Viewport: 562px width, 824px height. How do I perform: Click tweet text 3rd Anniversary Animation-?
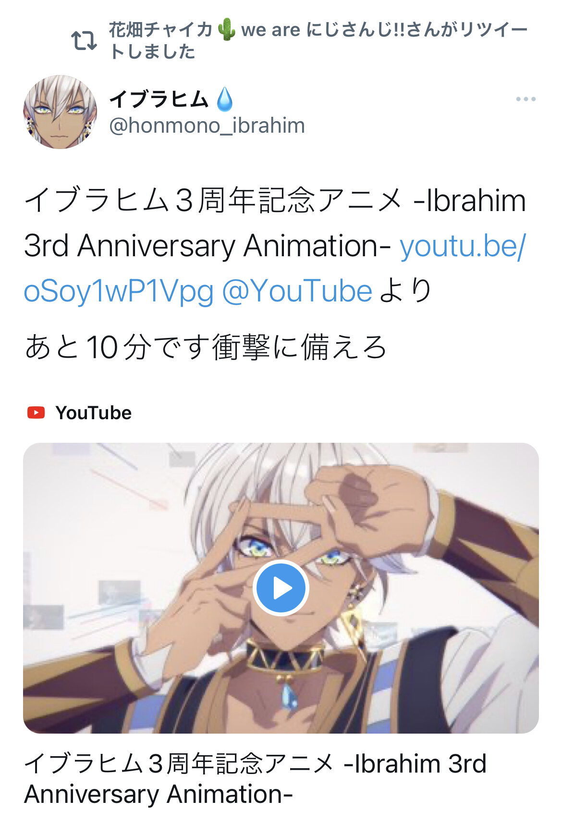[x=208, y=246]
